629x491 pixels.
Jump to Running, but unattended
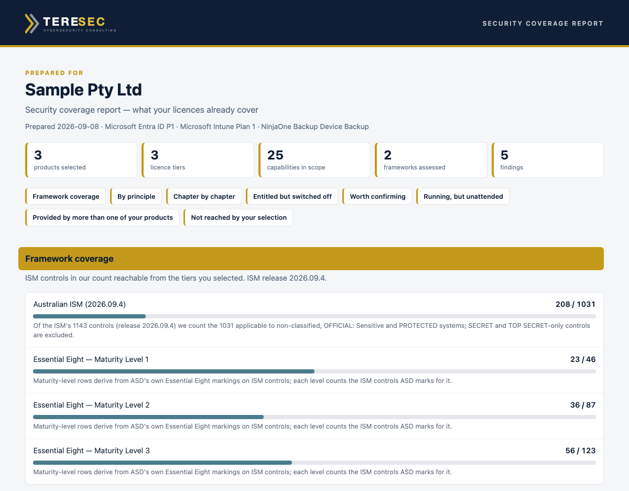463,196
